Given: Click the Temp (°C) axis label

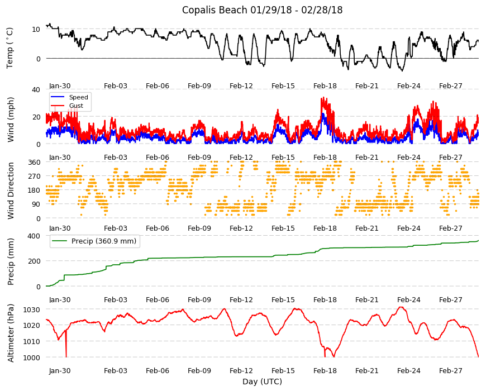Looking at the screenshot, I should click(x=10, y=49).
